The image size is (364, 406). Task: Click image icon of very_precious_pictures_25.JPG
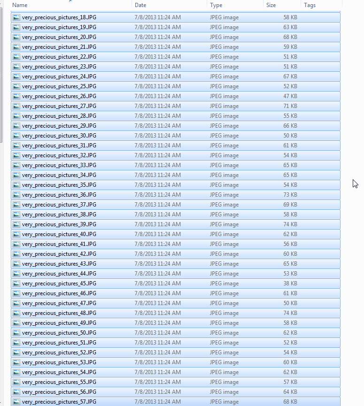click(x=16, y=86)
